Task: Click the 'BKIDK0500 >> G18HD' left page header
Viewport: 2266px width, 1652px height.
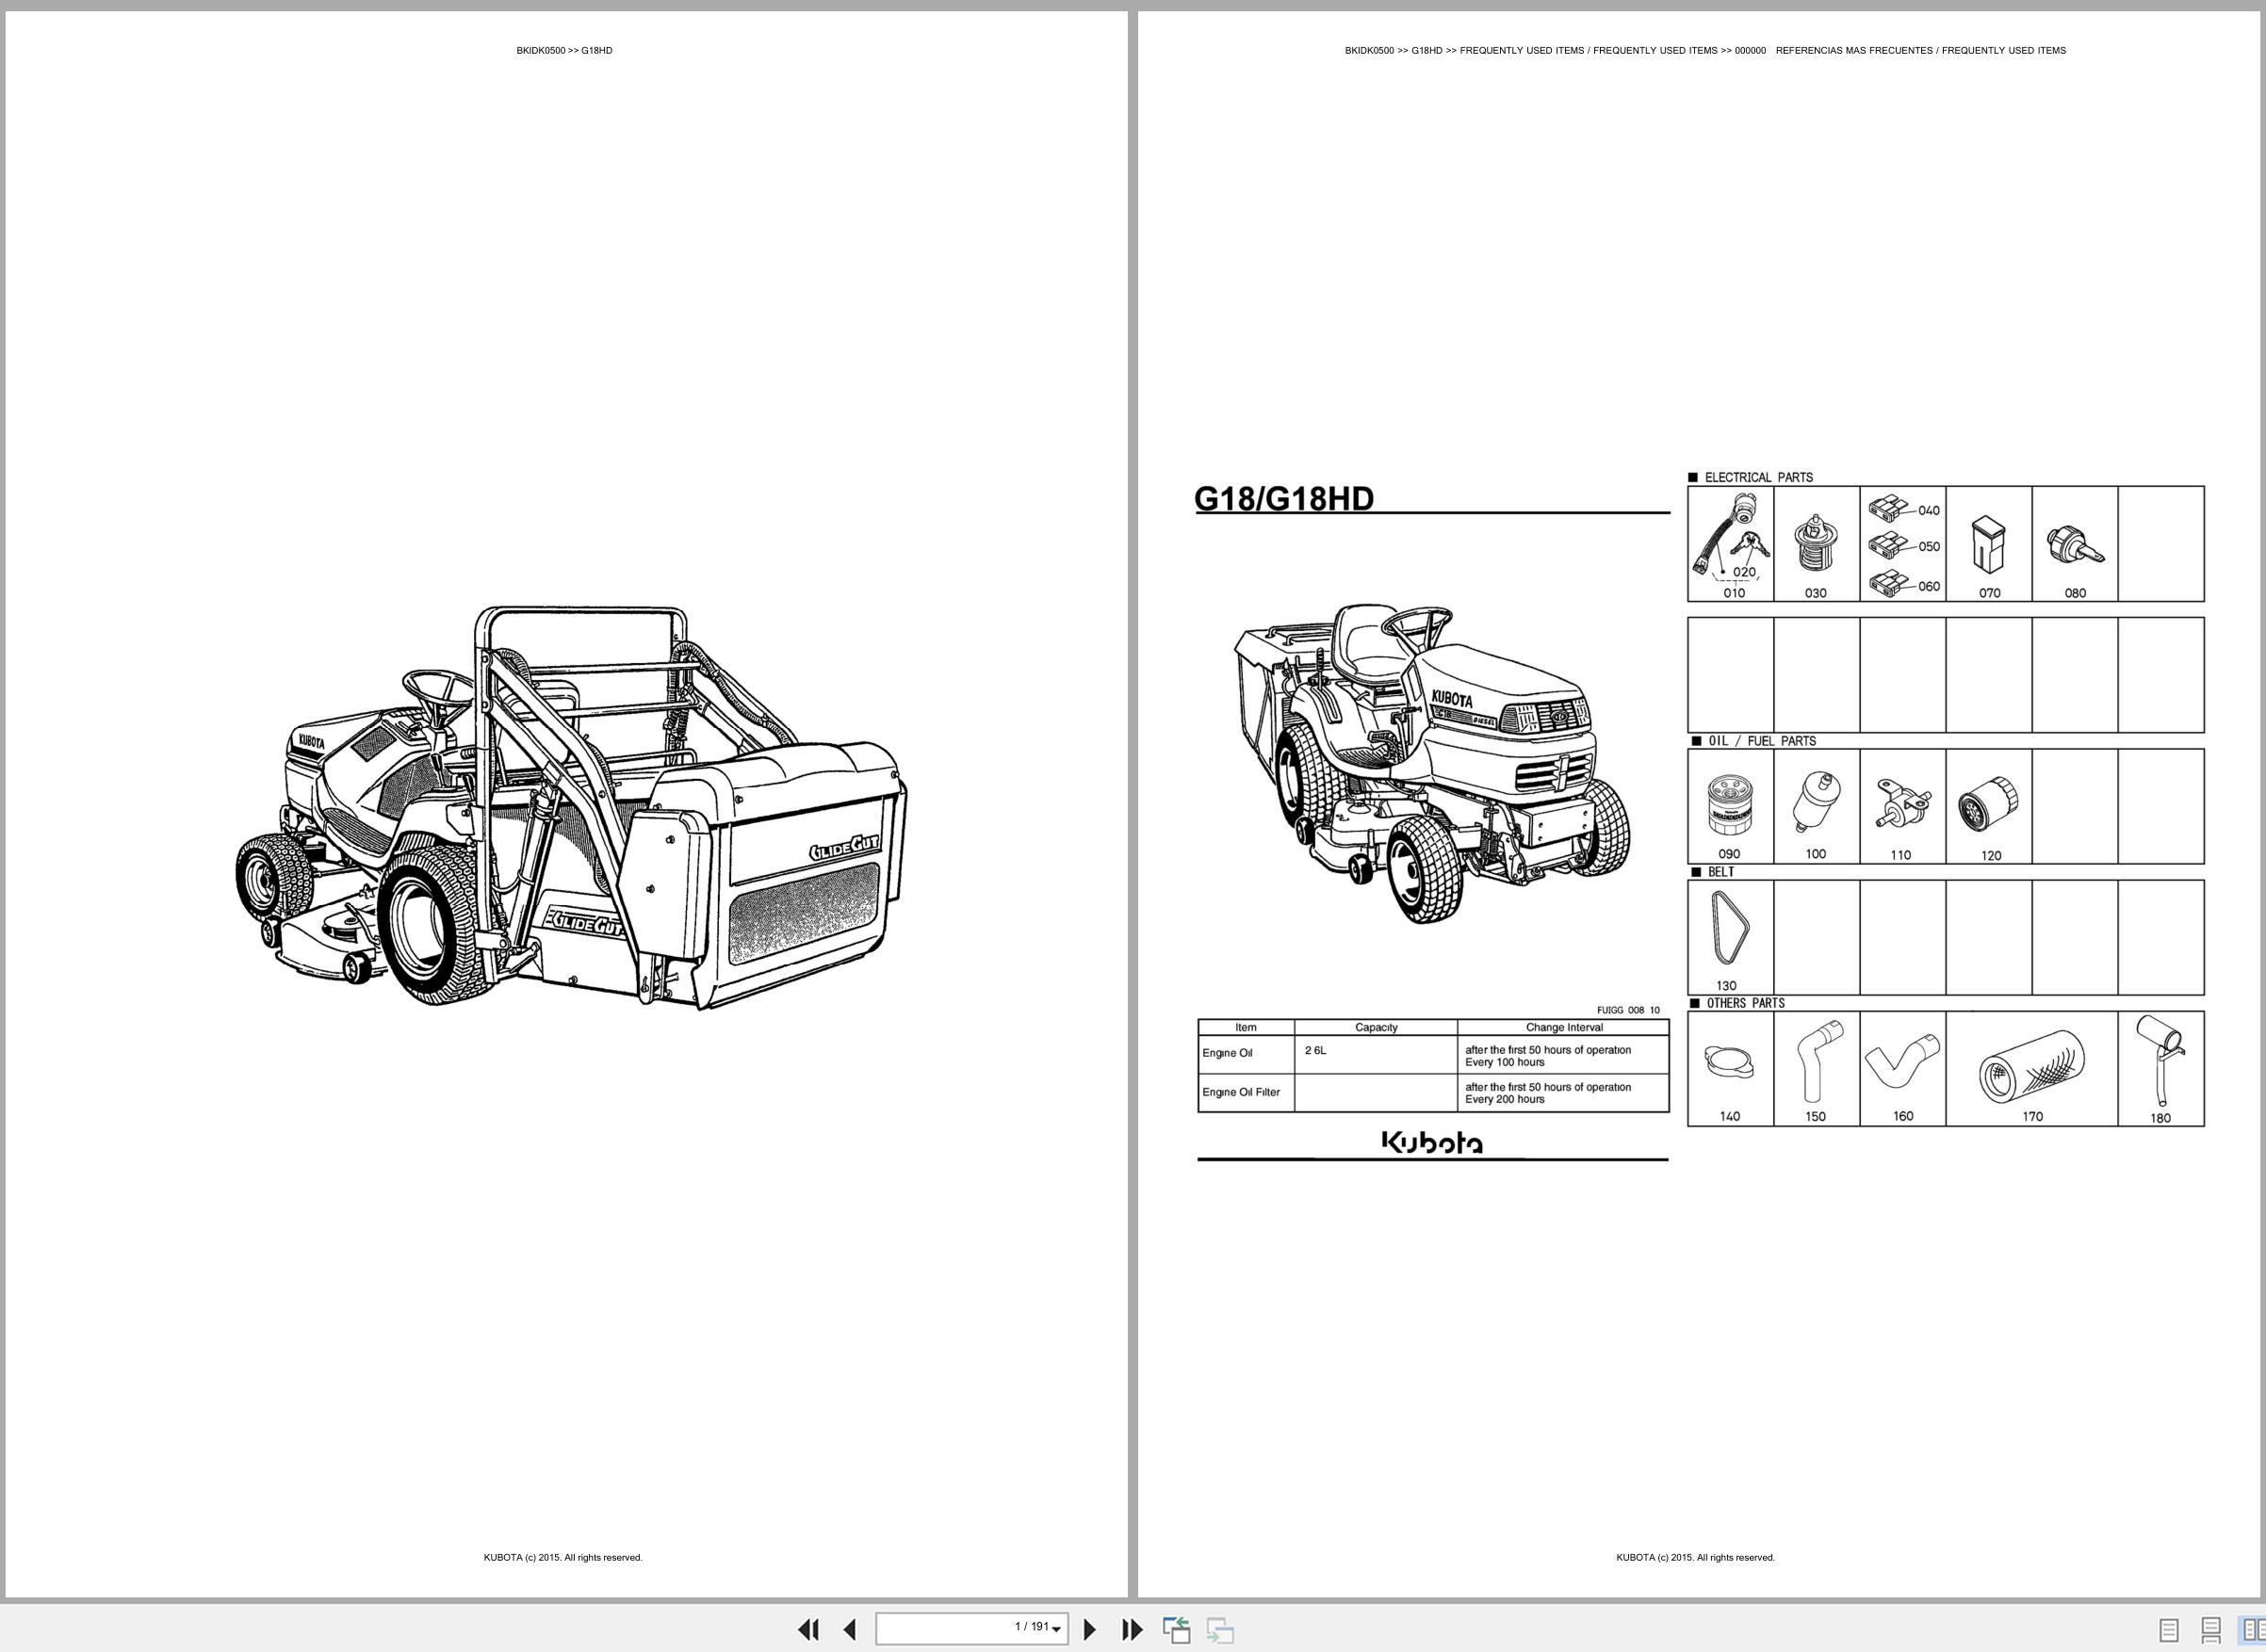Action: point(564,50)
